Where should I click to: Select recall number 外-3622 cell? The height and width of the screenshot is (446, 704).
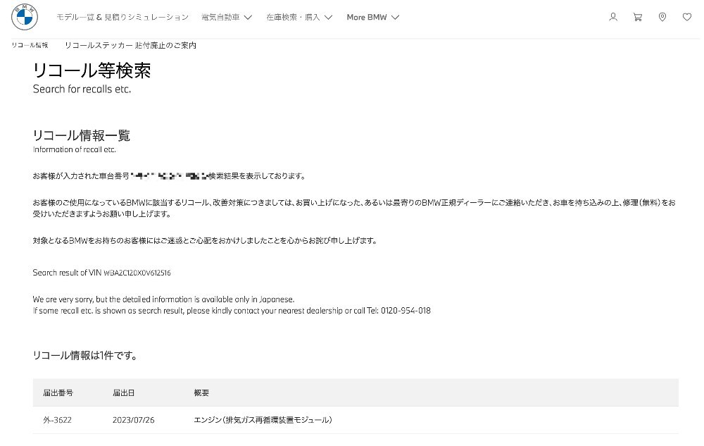click(57, 420)
